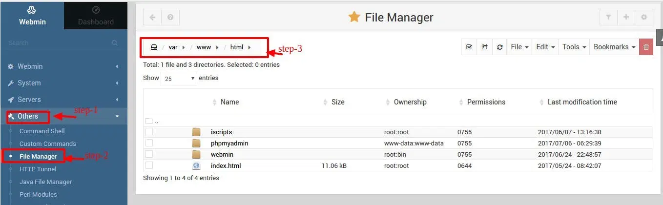
Task: Expand the Servers sidebar category
Action: coord(63,100)
